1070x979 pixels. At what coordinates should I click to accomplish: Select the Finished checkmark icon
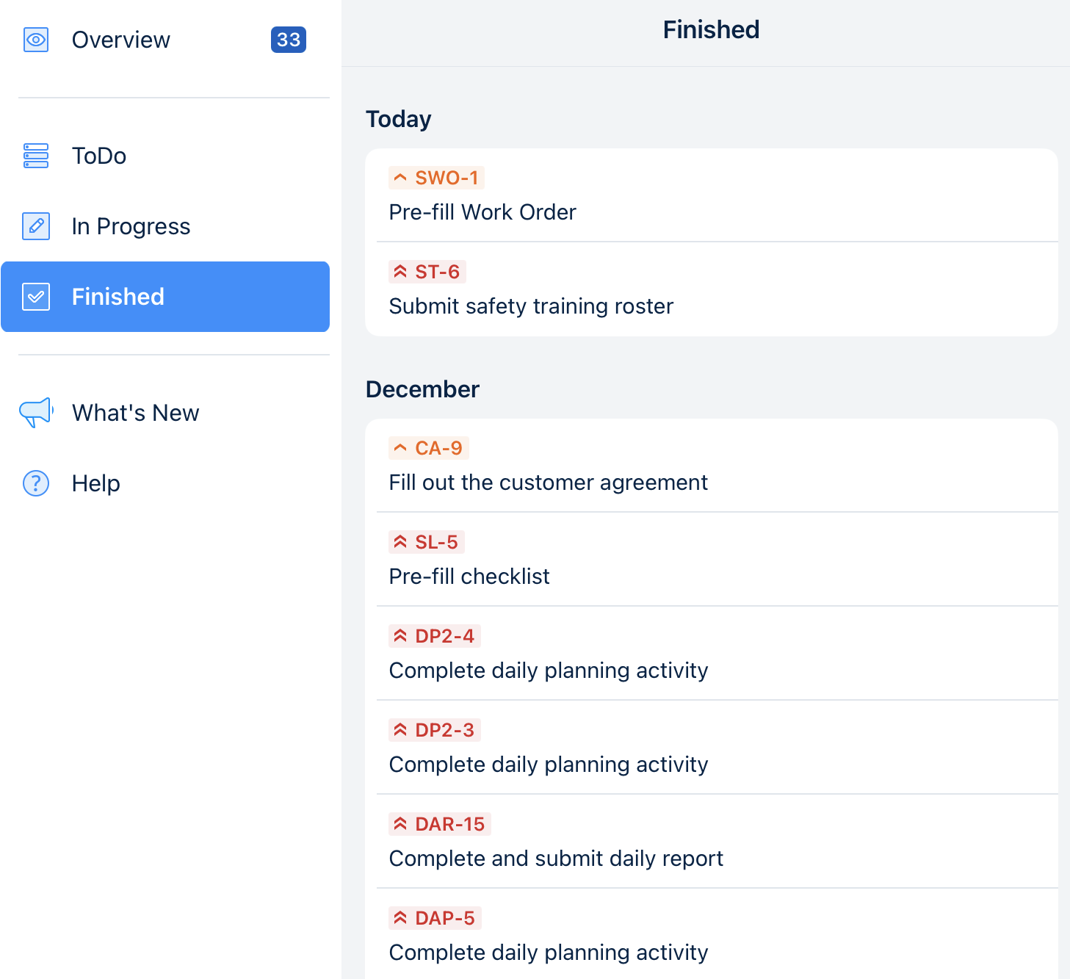[35, 297]
